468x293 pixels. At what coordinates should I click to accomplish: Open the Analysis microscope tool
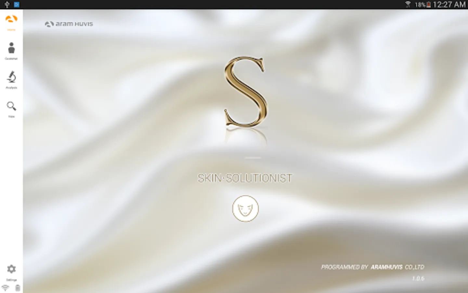coord(11,80)
